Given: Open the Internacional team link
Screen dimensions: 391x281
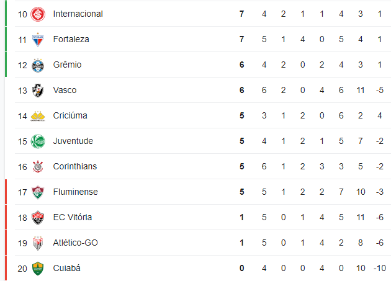Looking at the screenshot, I should point(78,14).
